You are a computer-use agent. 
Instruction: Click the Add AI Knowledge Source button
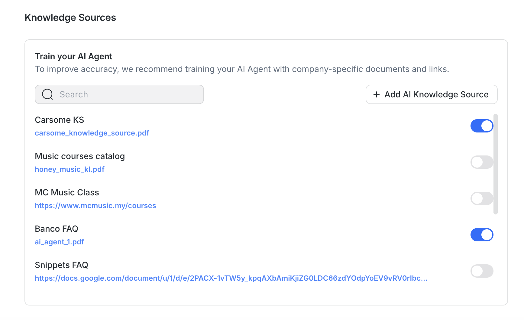point(431,94)
